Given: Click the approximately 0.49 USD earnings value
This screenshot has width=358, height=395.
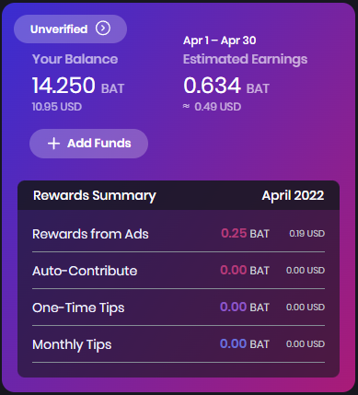Looking at the screenshot, I should (212, 107).
